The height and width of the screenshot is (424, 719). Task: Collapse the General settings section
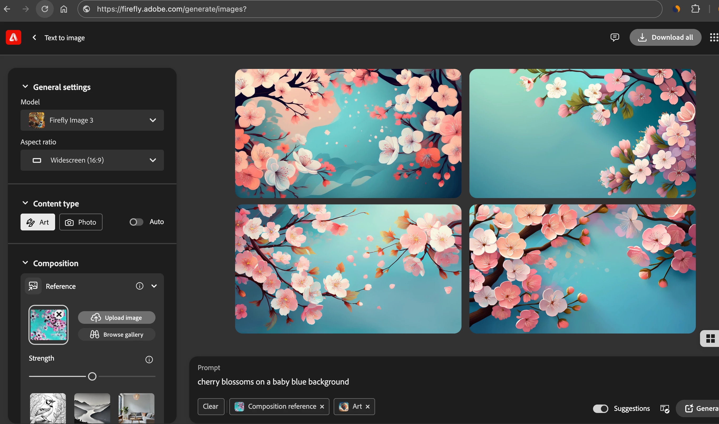point(25,87)
